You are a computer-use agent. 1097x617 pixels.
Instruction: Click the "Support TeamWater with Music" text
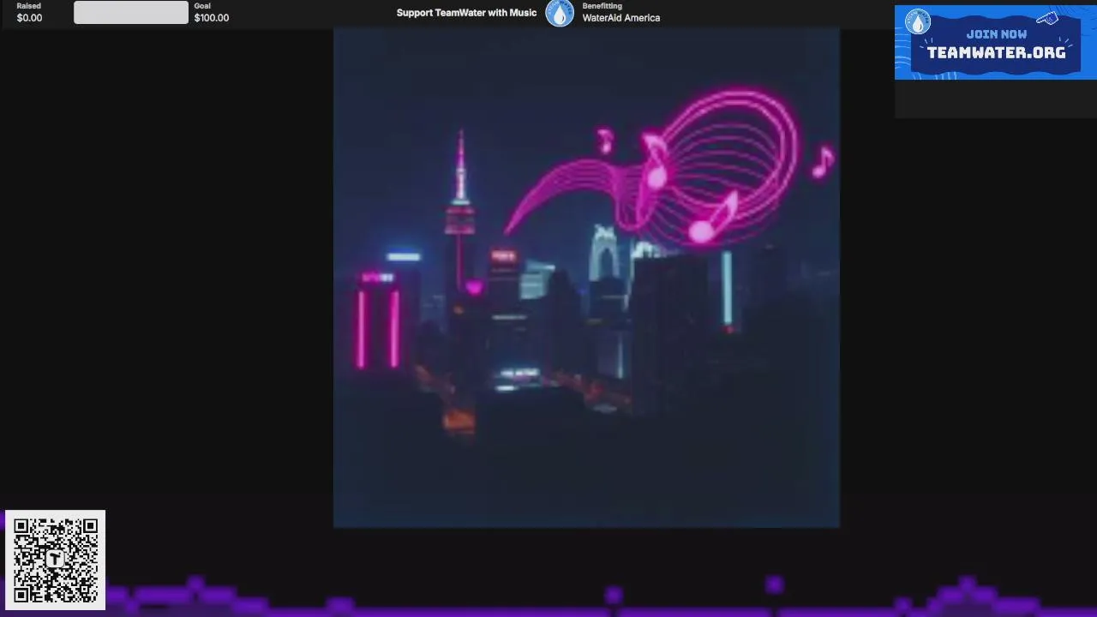point(466,13)
